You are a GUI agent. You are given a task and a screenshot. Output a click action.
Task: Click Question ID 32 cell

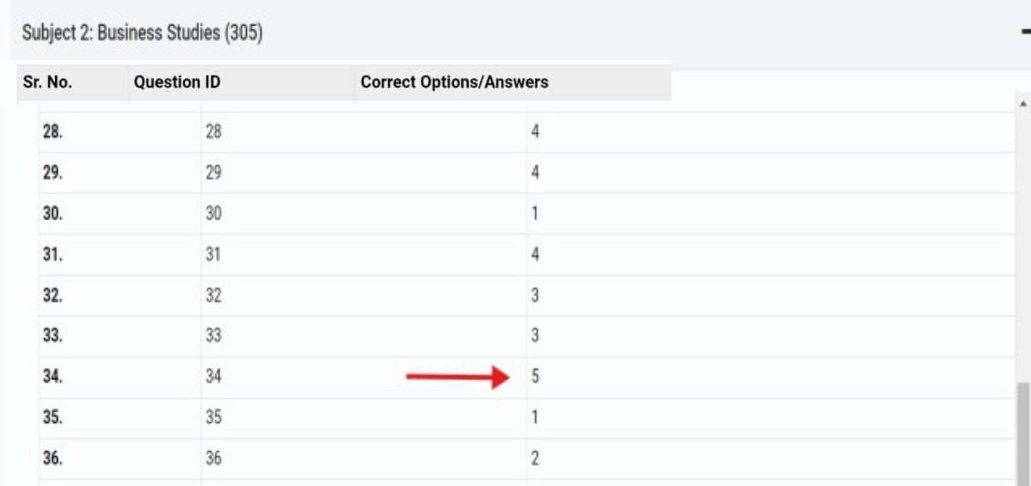coord(213,295)
